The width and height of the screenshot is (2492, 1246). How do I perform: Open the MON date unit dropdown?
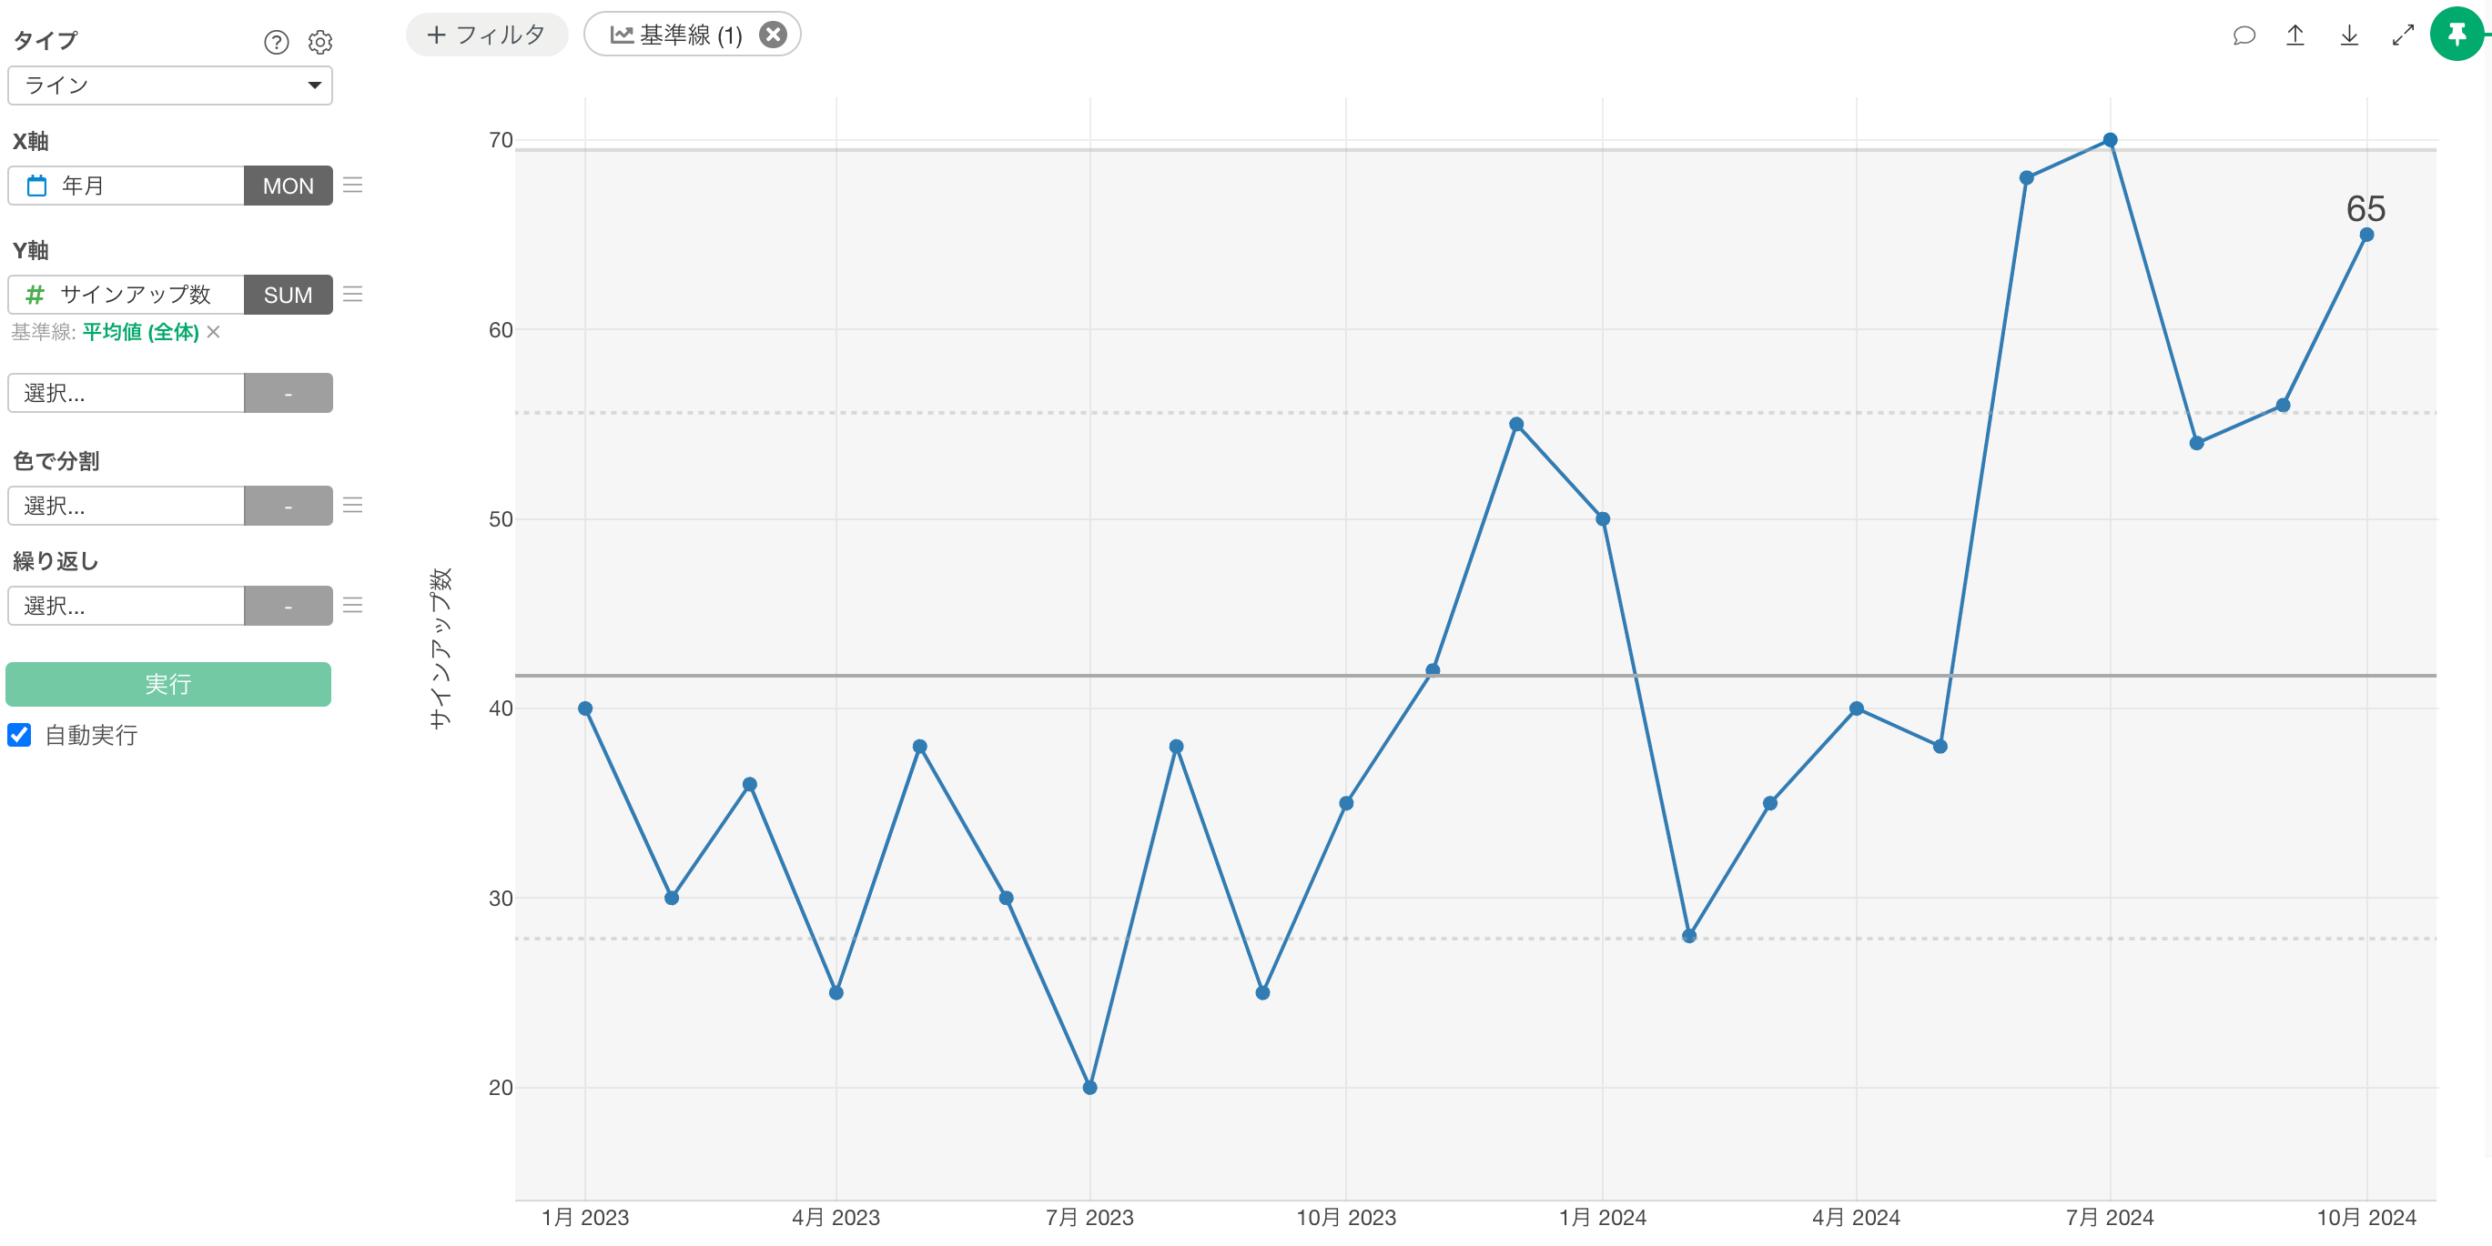288,186
